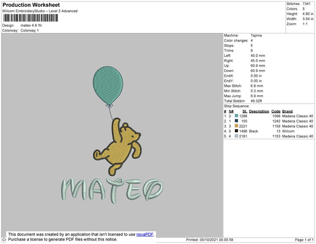The height and width of the screenshot is (244, 316).
Task: Click the Machine value 'Tajima'
Action: click(x=256, y=35)
